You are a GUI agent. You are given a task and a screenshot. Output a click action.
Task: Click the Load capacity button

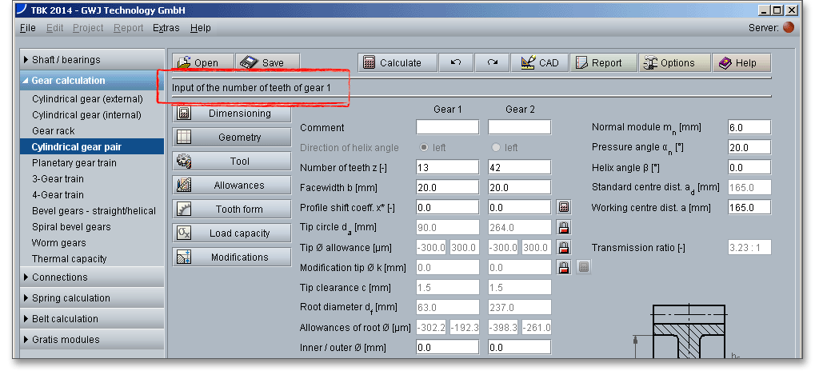[232, 233]
